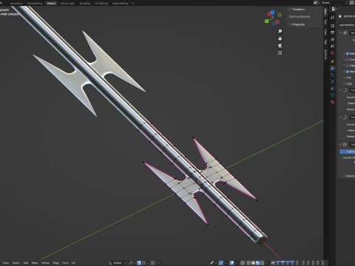Open the red Material properties tab icon
This screenshot has height=266, width=355.
tap(333, 102)
